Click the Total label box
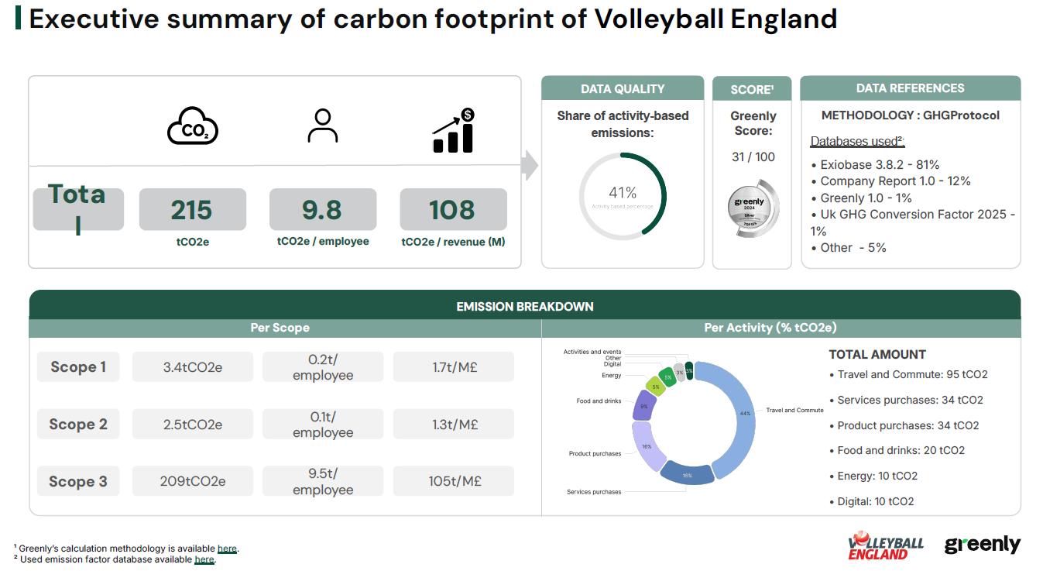This screenshot has width=1043, height=571. [x=78, y=209]
